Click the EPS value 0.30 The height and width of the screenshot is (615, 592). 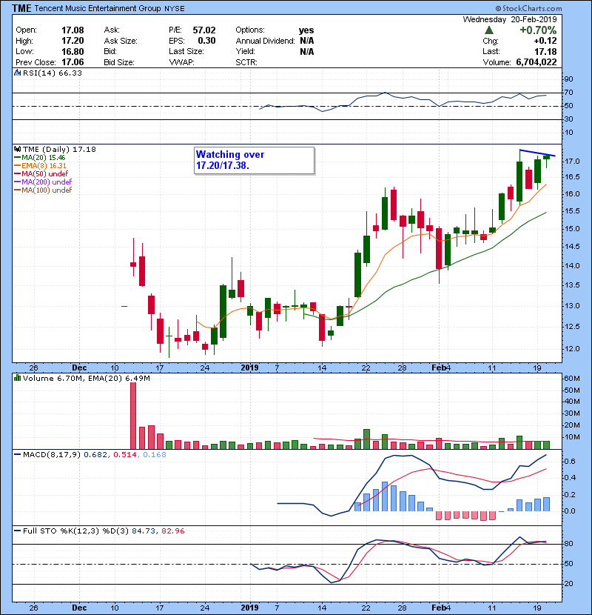[206, 41]
